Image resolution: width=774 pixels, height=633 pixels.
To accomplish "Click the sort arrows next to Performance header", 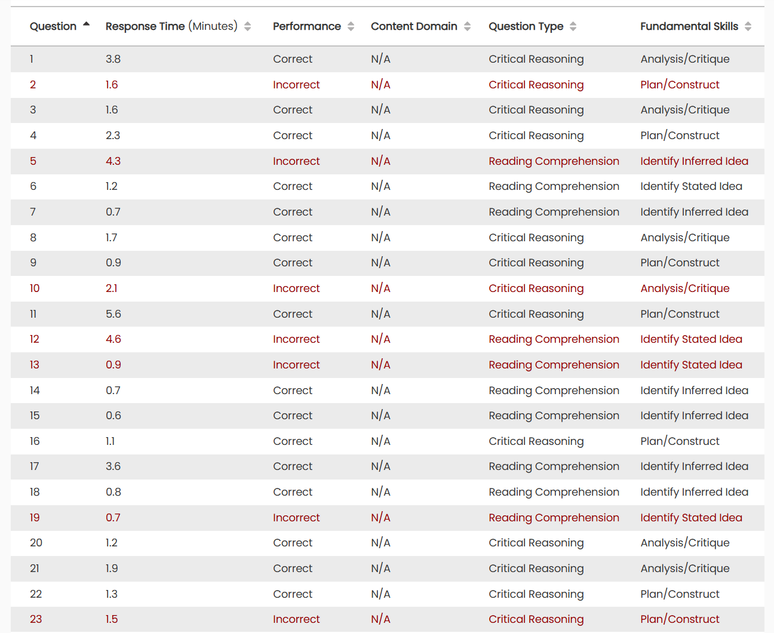I will (351, 26).
